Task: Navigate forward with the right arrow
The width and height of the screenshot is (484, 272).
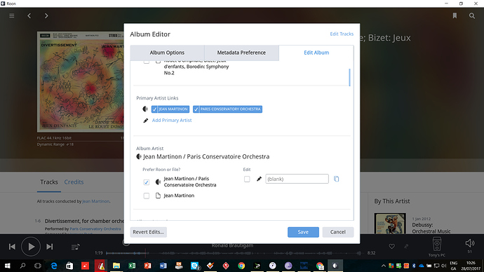Action: pyautogui.click(x=46, y=15)
